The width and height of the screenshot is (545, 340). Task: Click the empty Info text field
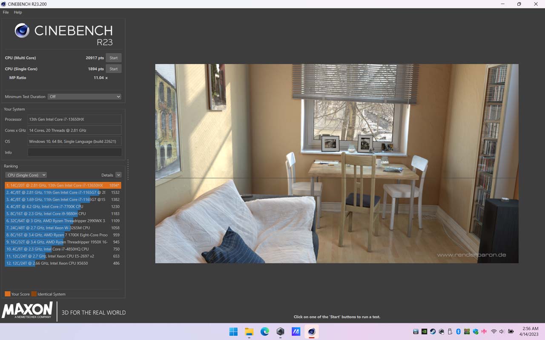point(75,153)
